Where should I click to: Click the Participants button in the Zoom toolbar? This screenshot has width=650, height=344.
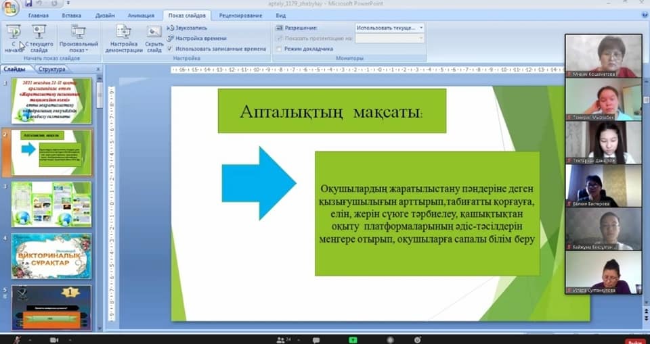point(280,339)
